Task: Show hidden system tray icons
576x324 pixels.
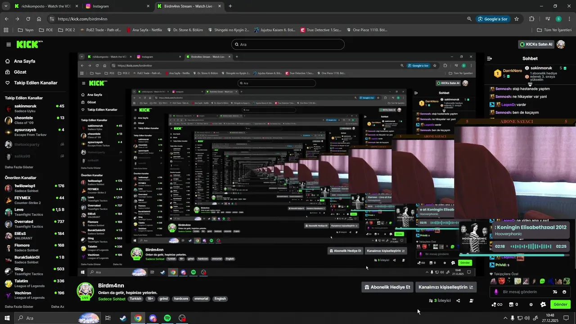Action: coord(505,318)
